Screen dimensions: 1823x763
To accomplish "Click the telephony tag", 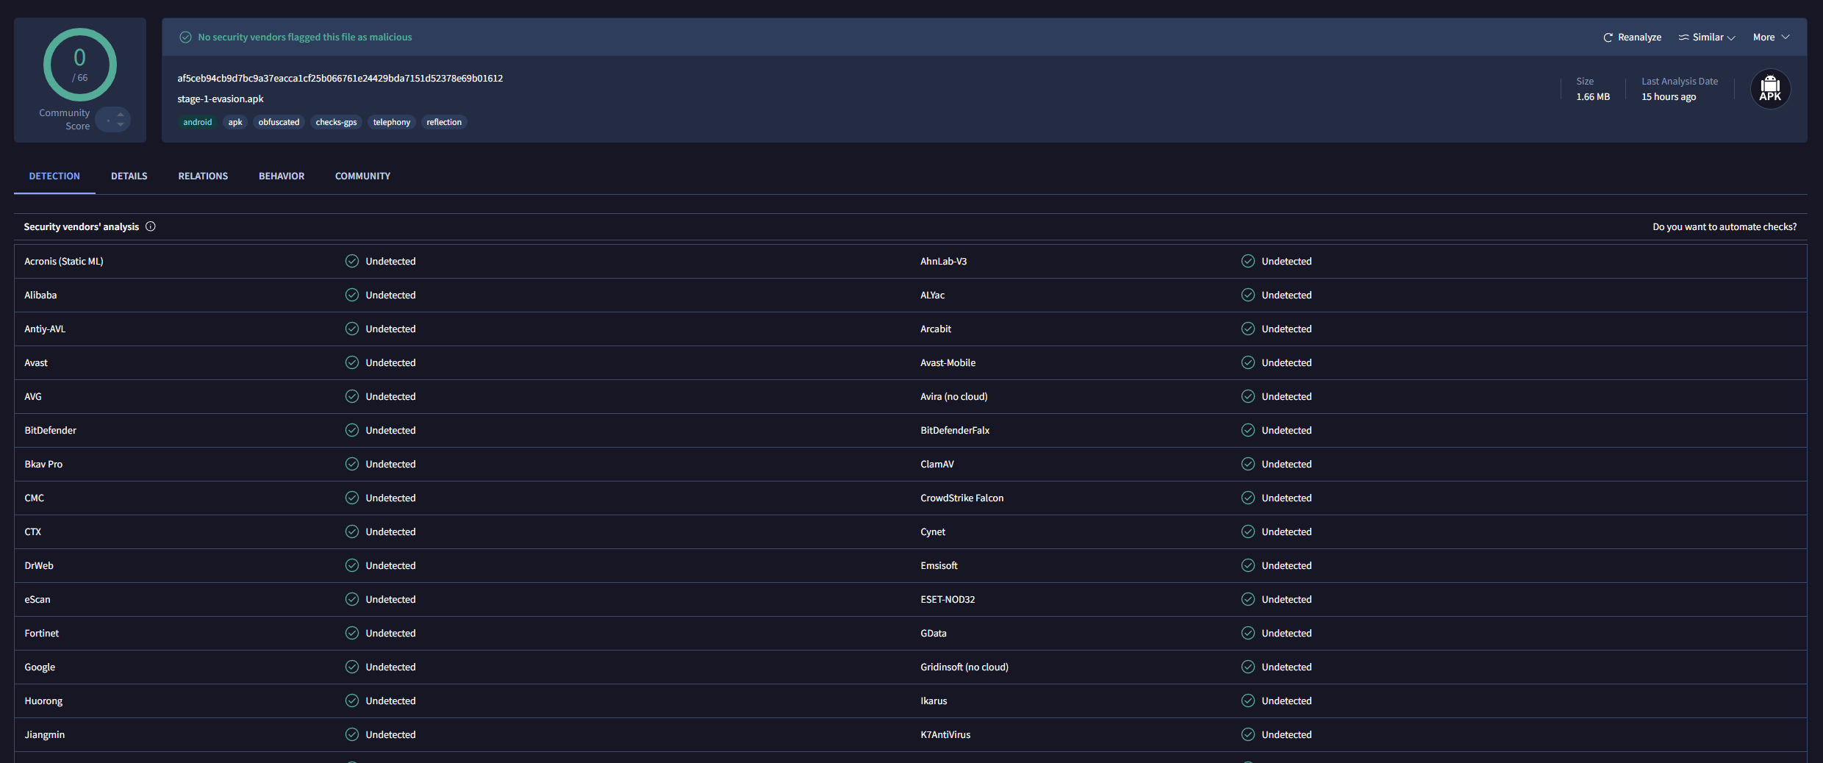I will (x=392, y=122).
